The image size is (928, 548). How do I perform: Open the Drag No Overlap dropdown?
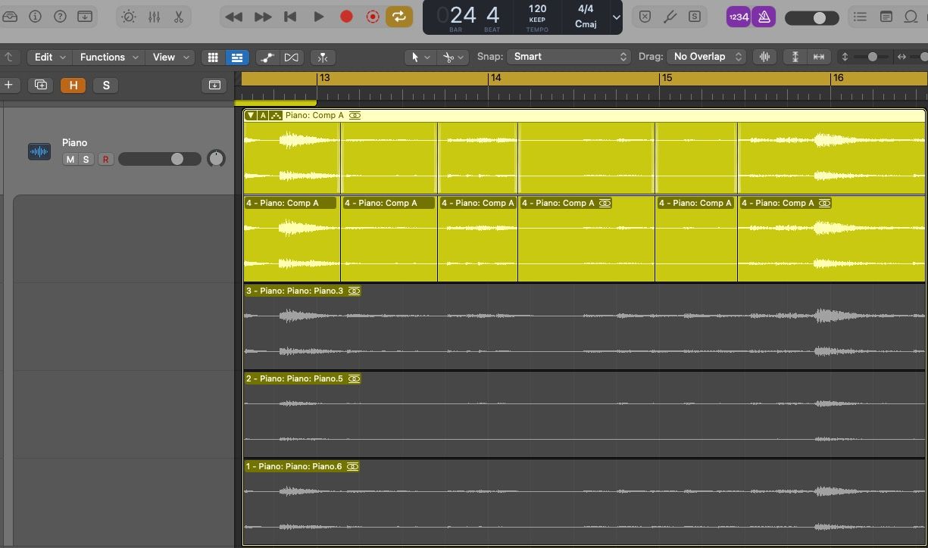[707, 57]
